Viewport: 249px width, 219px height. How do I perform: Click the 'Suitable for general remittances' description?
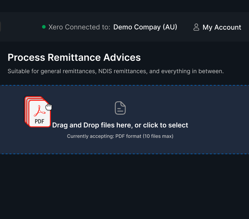[x=116, y=71]
